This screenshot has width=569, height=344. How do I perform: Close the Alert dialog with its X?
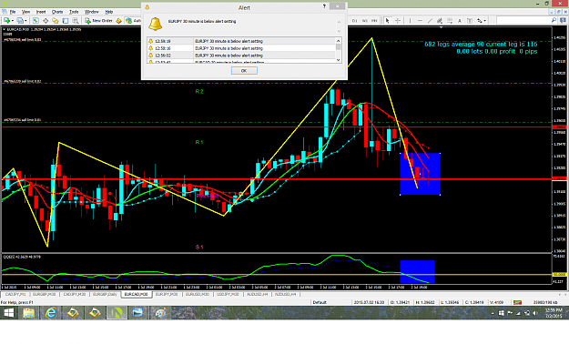click(x=337, y=6)
